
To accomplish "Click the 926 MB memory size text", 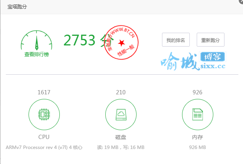I will coord(197,147).
